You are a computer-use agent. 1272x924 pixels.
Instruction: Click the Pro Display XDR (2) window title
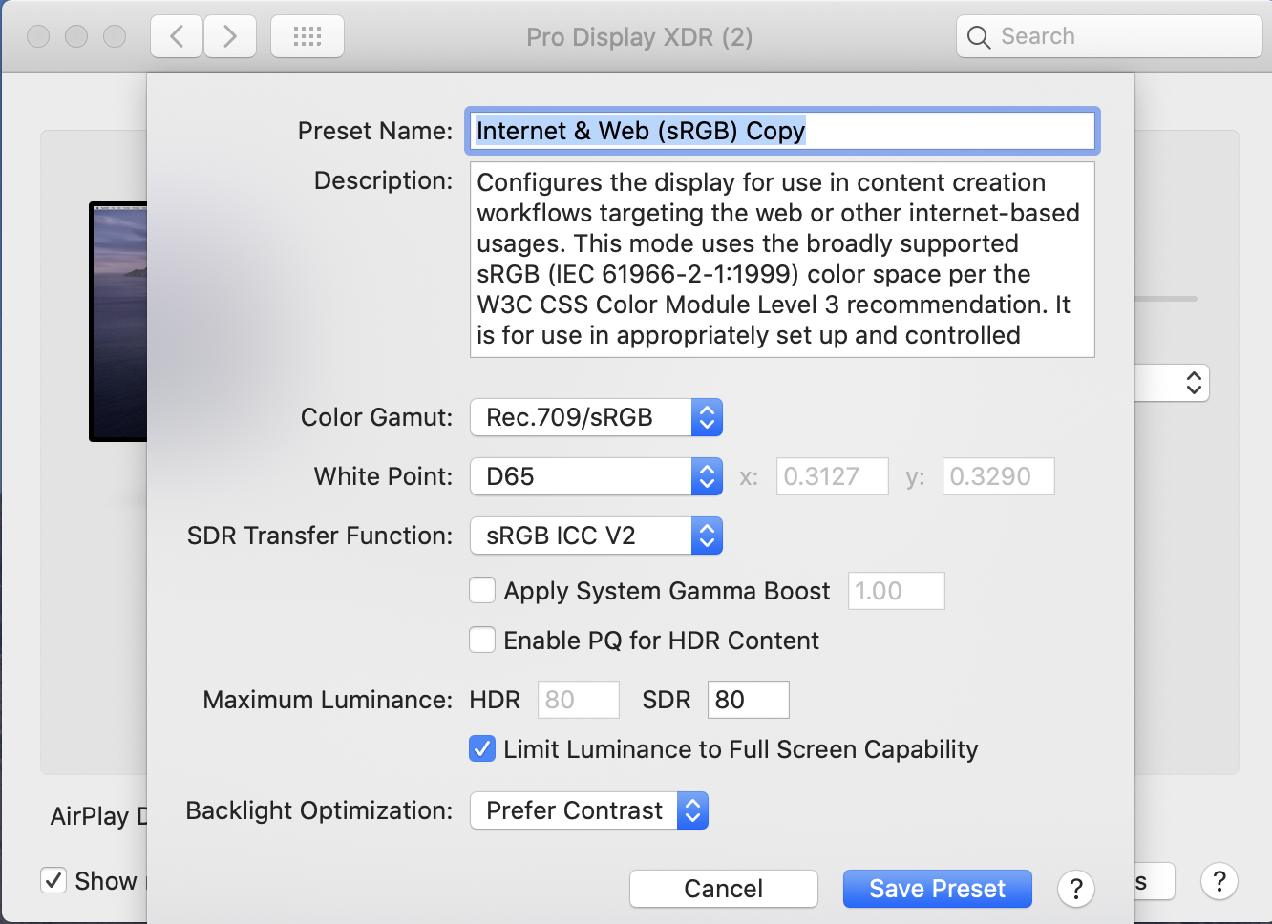pyautogui.click(x=640, y=37)
